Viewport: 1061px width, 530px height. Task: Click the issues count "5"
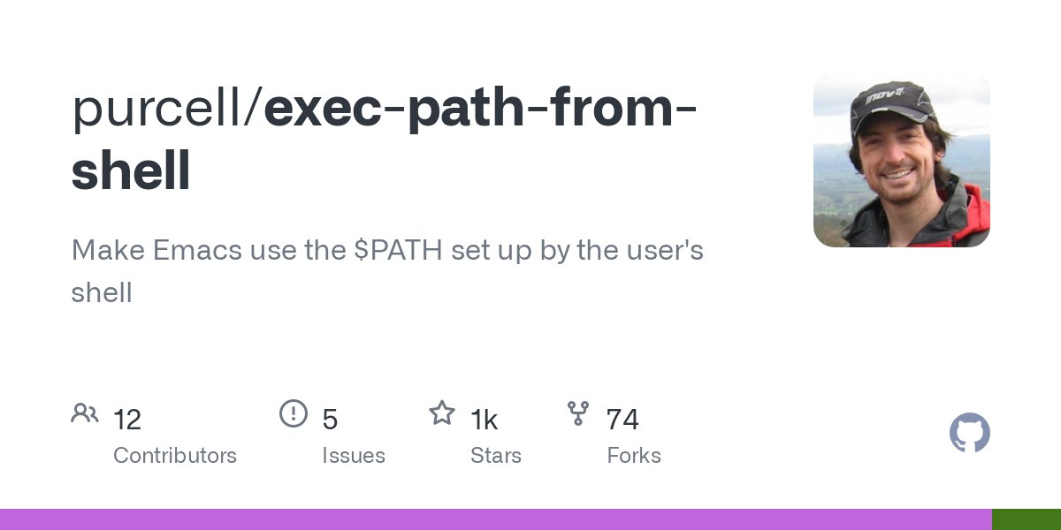tap(330, 420)
